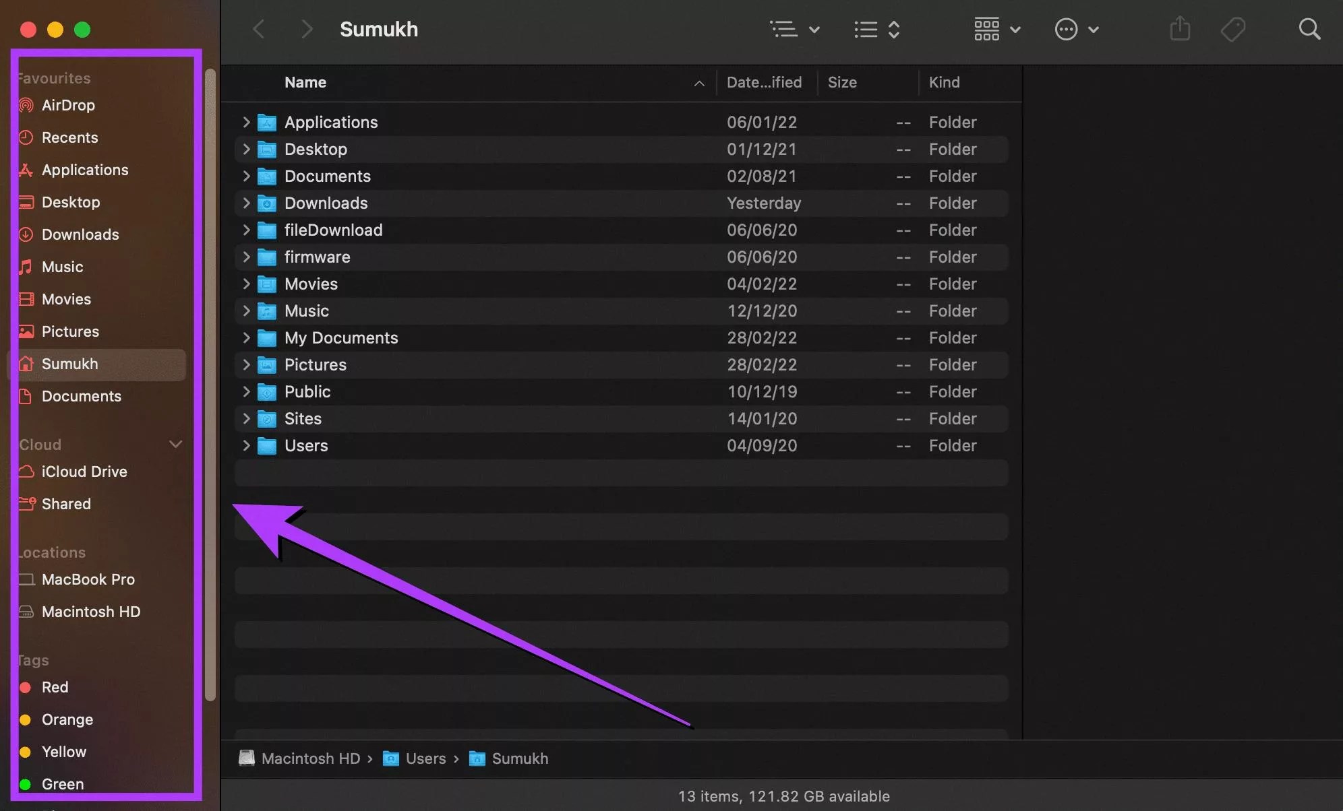Click the Red tag color dot
This screenshot has width=1343, height=811.
point(26,687)
